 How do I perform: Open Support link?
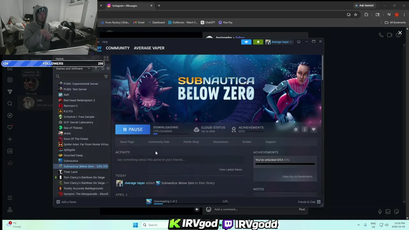pyautogui.click(x=270, y=142)
